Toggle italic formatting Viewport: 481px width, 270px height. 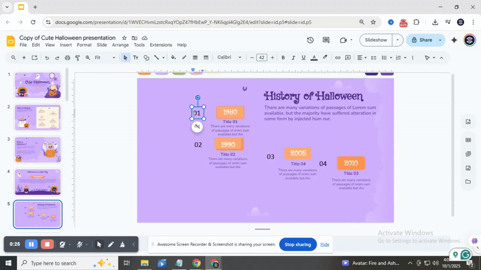tap(293, 58)
